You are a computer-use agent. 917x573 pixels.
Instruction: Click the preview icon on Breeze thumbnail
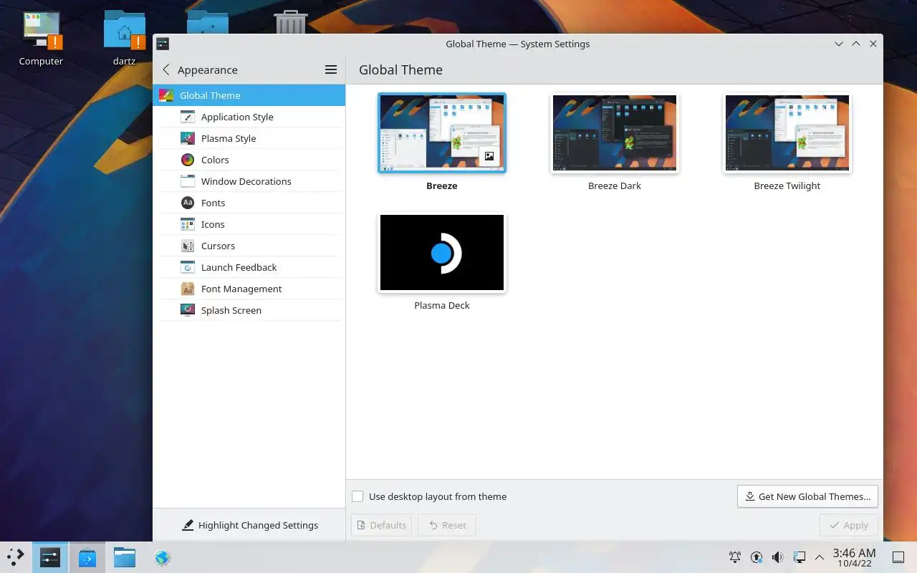(x=489, y=156)
